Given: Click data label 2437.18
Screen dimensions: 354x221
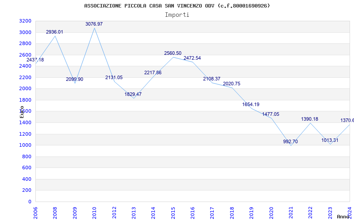Looking at the screenshot, I should pyautogui.click(x=35, y=60).
